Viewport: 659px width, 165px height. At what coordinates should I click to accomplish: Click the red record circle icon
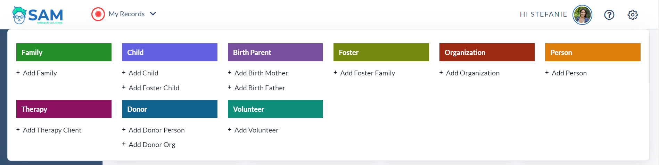pos(98,14)
